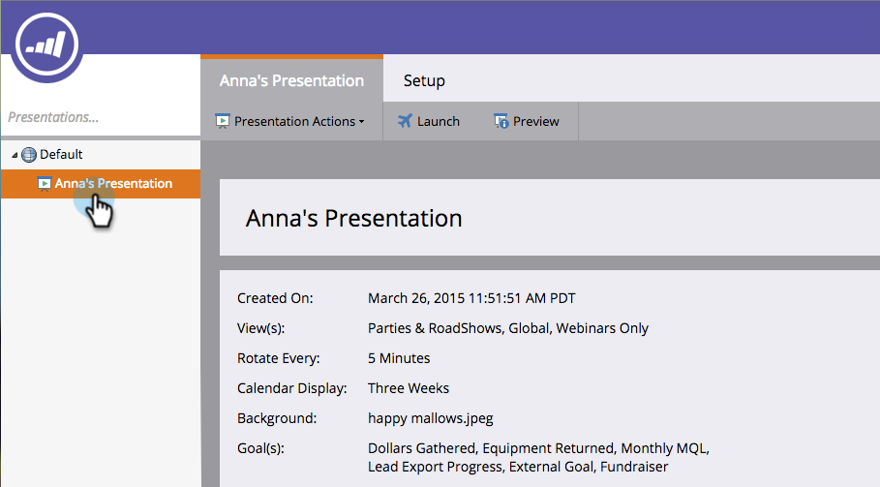Click the Launch airplane icon
Viewport: 880px width, 487px height.
pos(405,122)
